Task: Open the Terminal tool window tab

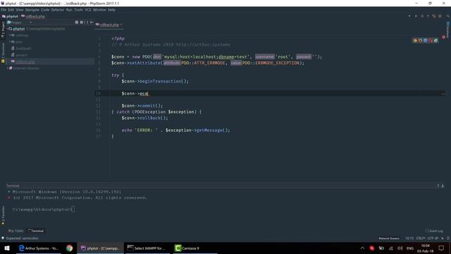Action: [36, 231]
